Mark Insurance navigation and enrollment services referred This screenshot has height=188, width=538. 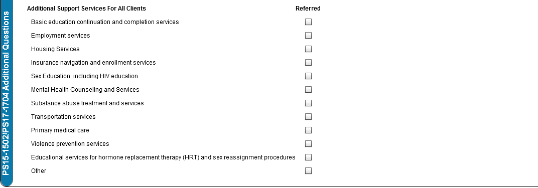pyautogui.click(x=308, y=62)
